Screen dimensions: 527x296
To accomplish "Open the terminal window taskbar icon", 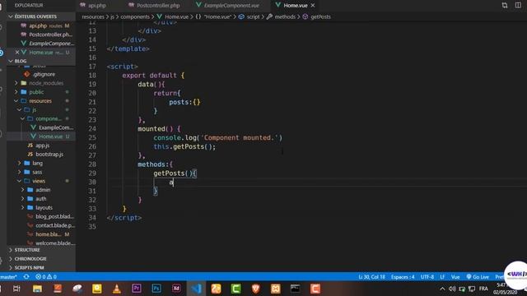I will (295, 289).
